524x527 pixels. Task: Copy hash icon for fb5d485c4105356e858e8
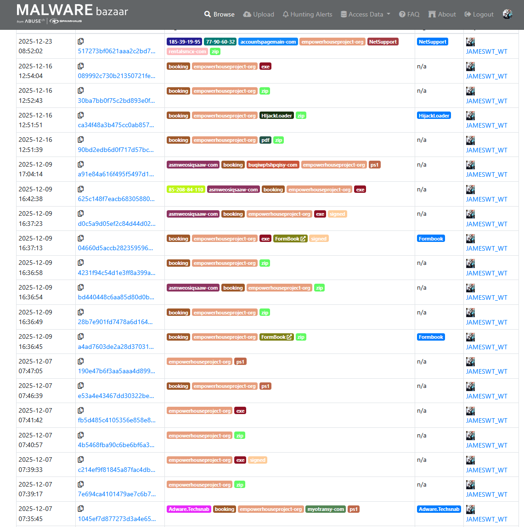(81, 410)
